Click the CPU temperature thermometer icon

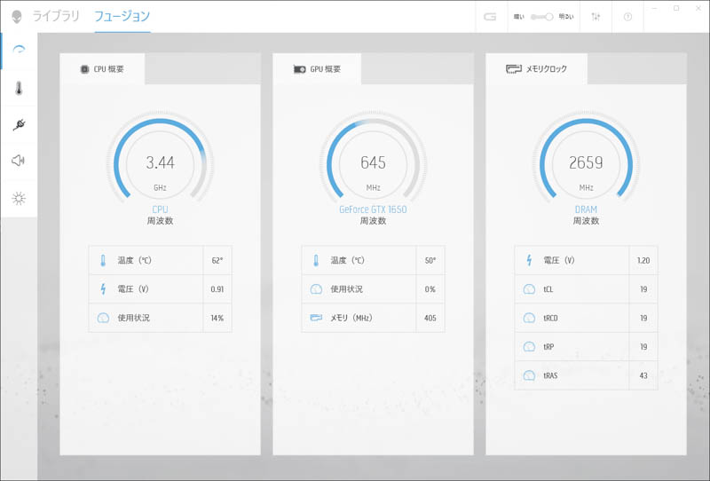[103, 260]
